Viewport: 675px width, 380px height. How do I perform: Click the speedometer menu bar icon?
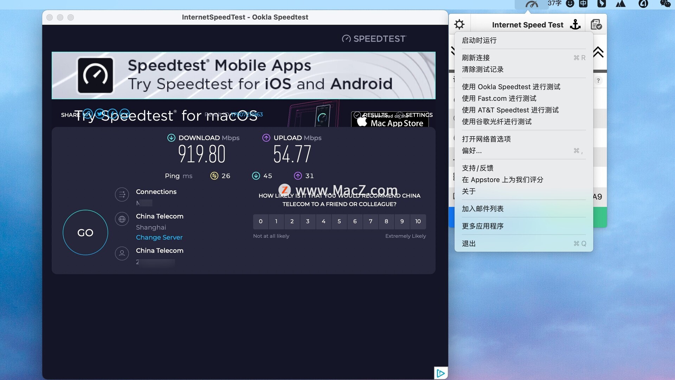(x=532, y=4)
